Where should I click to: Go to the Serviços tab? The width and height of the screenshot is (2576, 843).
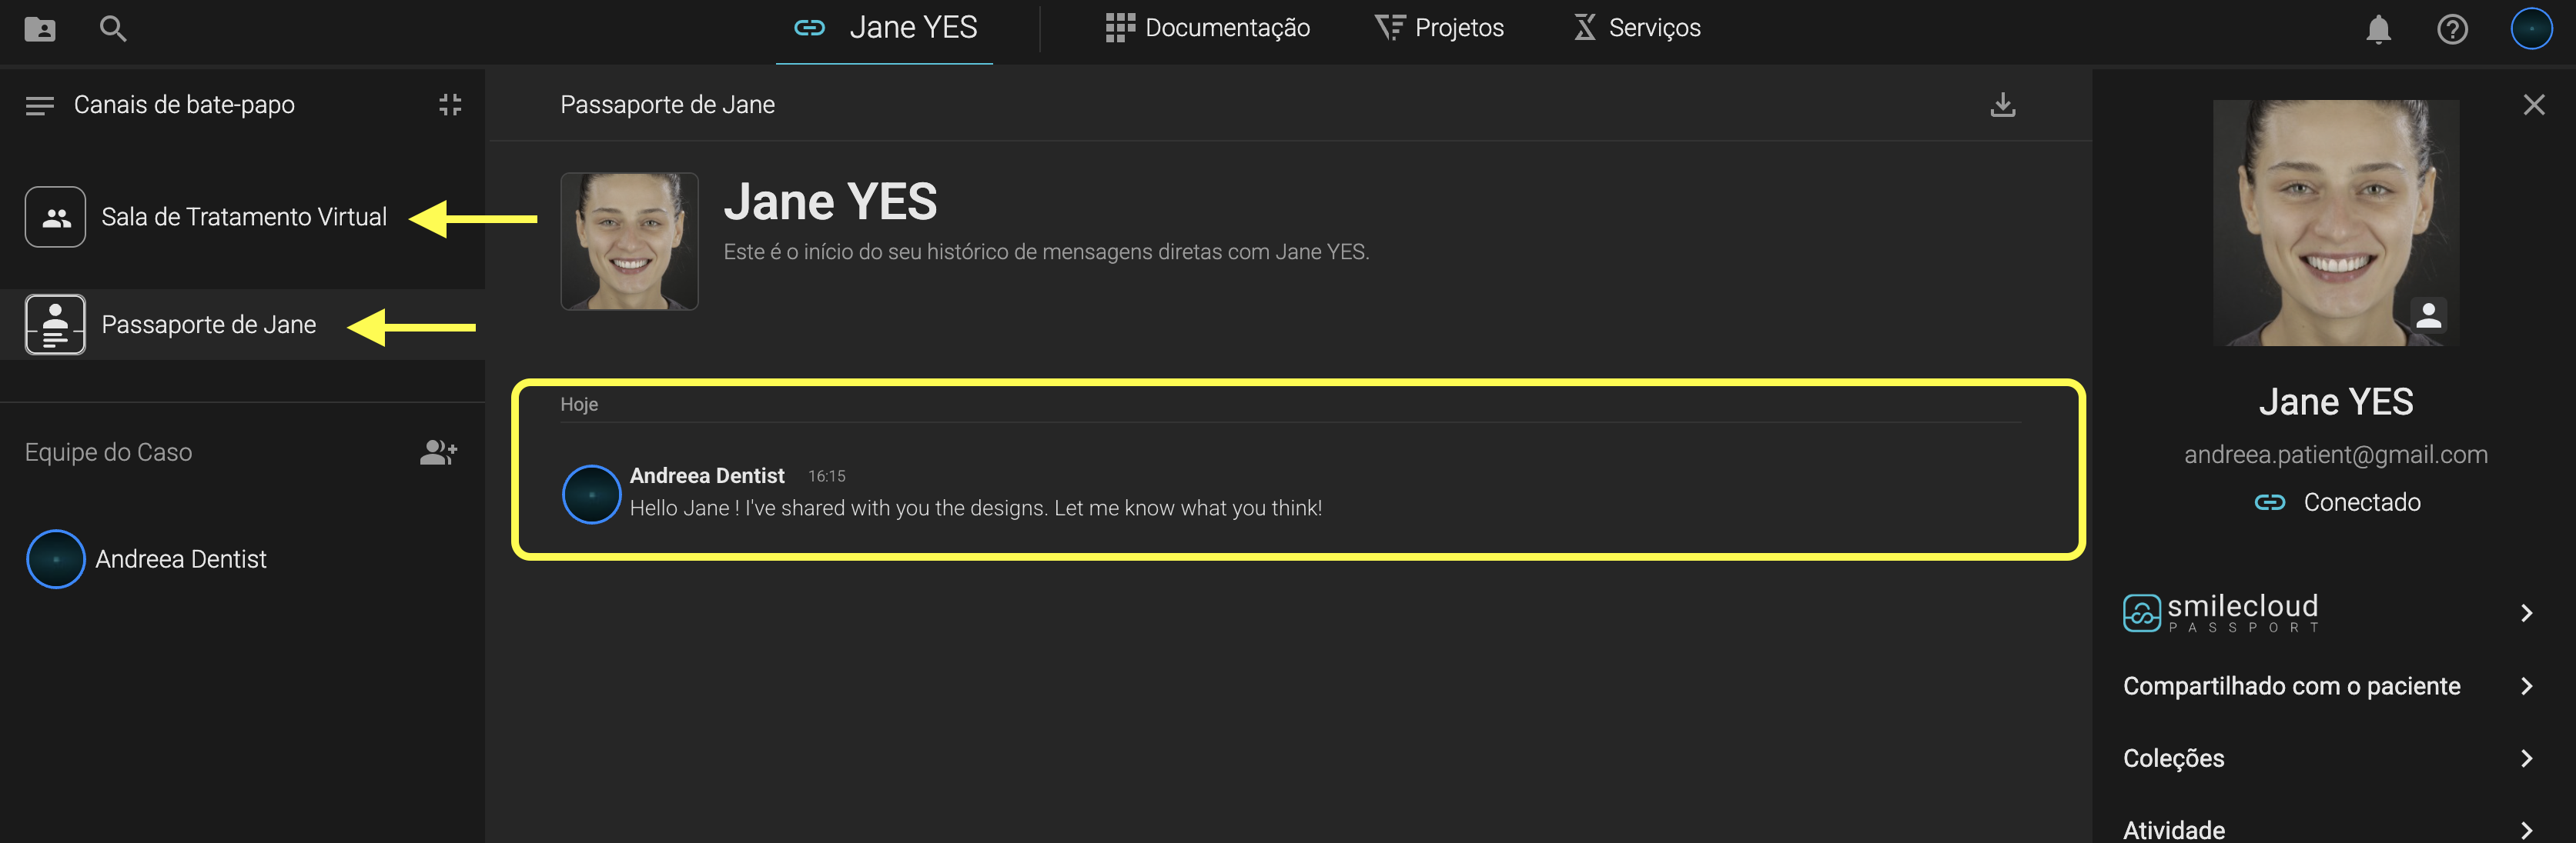1637,28
